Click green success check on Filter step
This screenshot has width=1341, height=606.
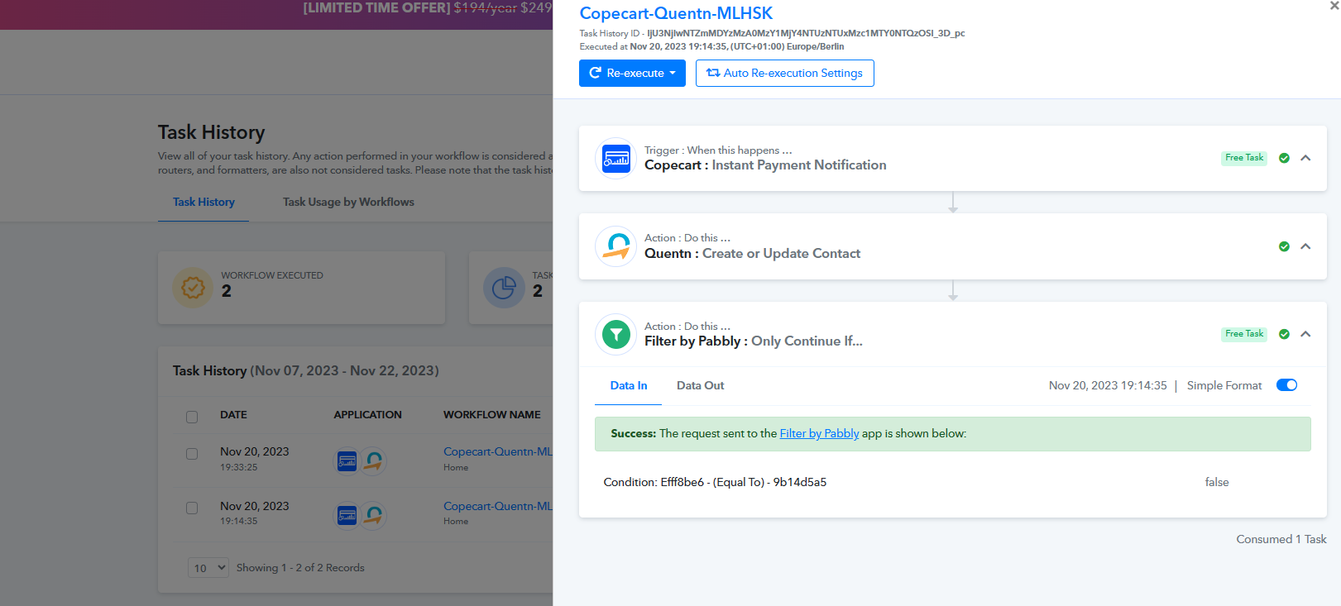[x=1284, y=334]
